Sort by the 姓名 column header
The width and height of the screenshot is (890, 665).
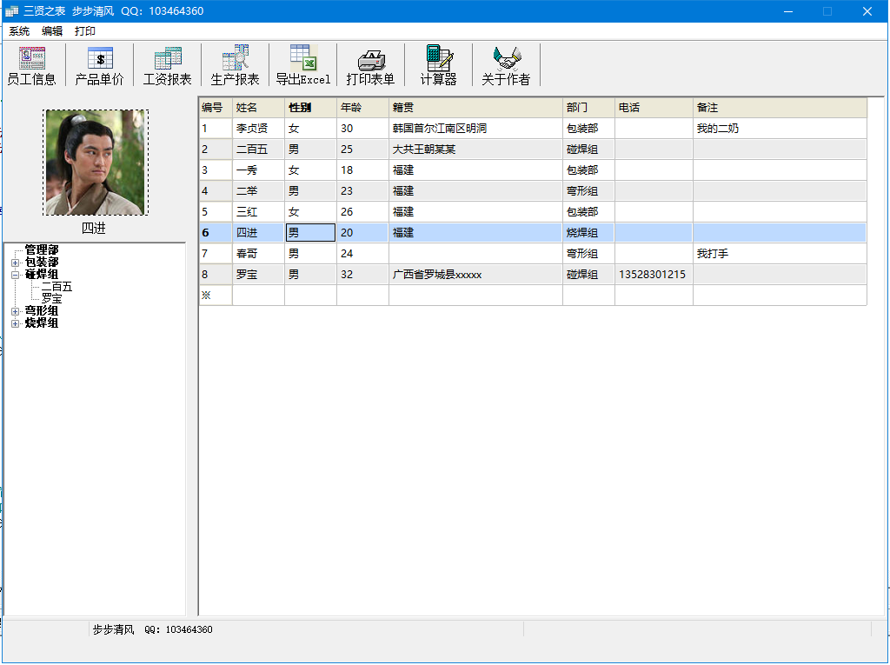point(258,108)
